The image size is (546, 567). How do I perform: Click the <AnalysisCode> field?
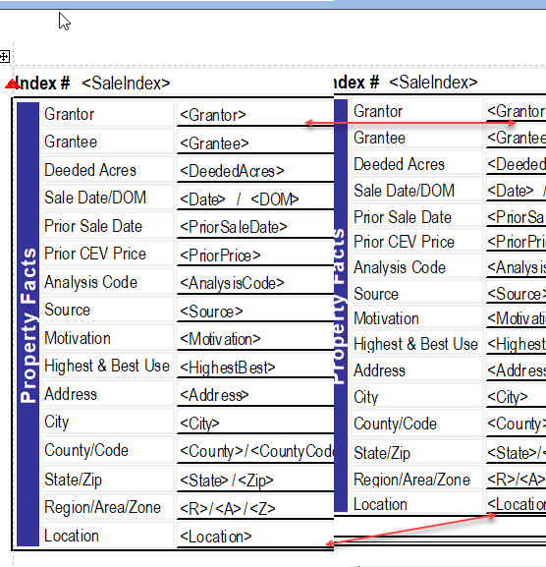(232, 283)
